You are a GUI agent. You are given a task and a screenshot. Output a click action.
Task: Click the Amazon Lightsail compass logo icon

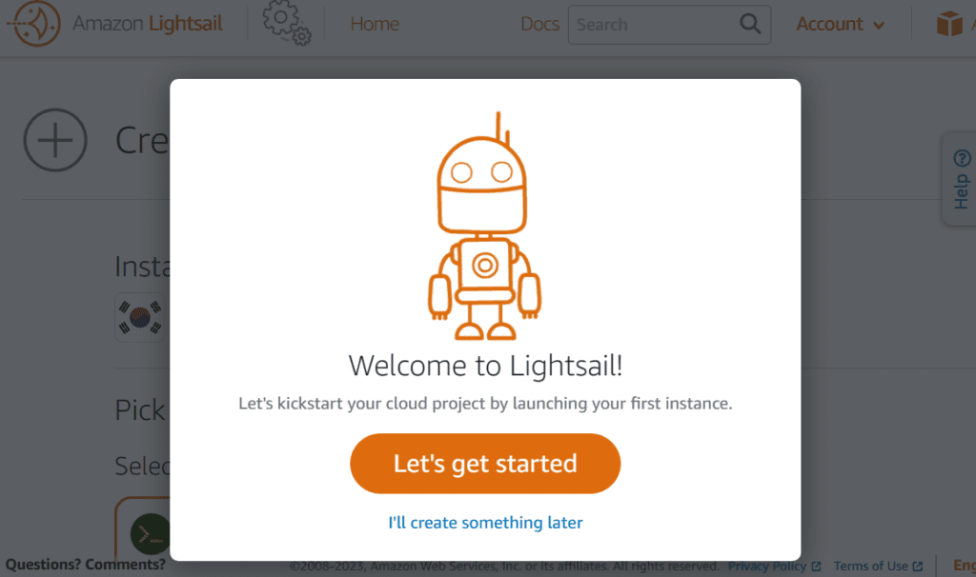[x=36, y=24]
